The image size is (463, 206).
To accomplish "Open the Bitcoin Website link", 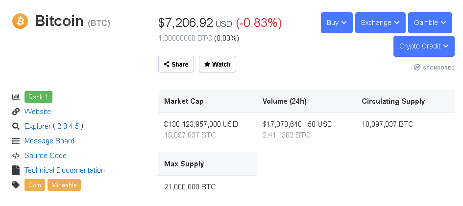I will (38, 112).
